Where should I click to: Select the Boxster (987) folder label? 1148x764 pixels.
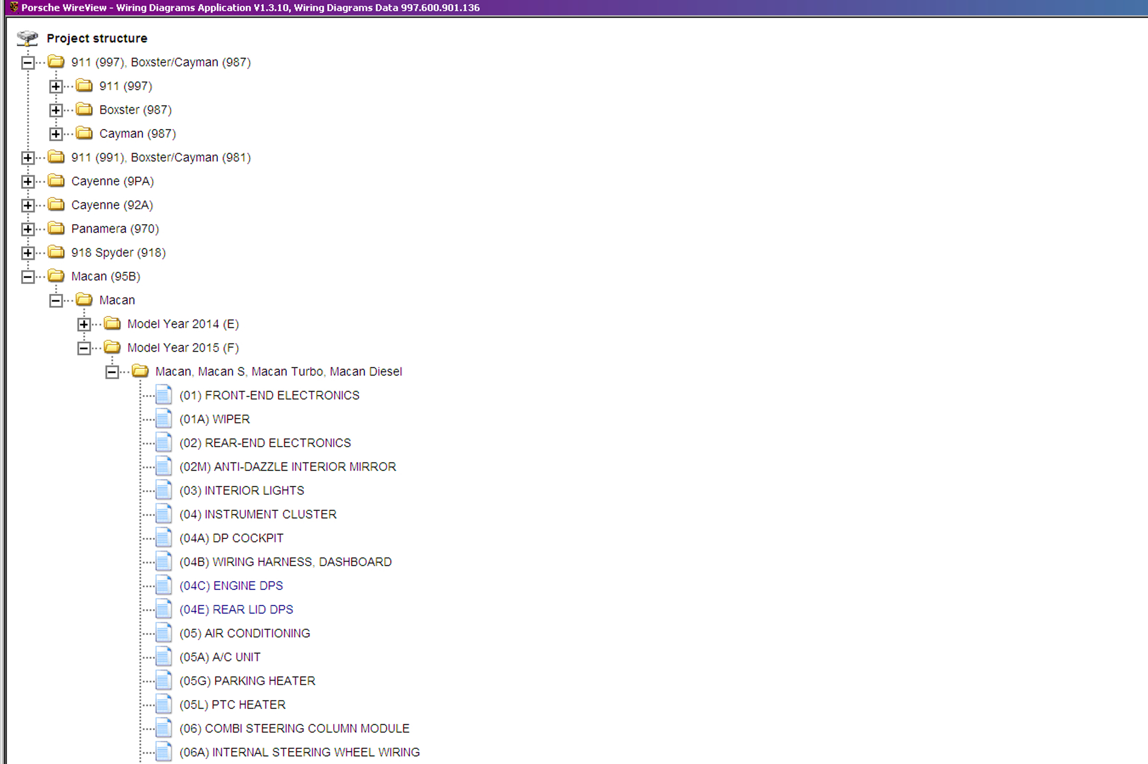[x=135, y=110]
